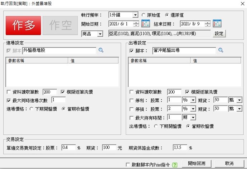Click the entry script search magnifier icon
The image size is (247, 169).
coord(101,50)
